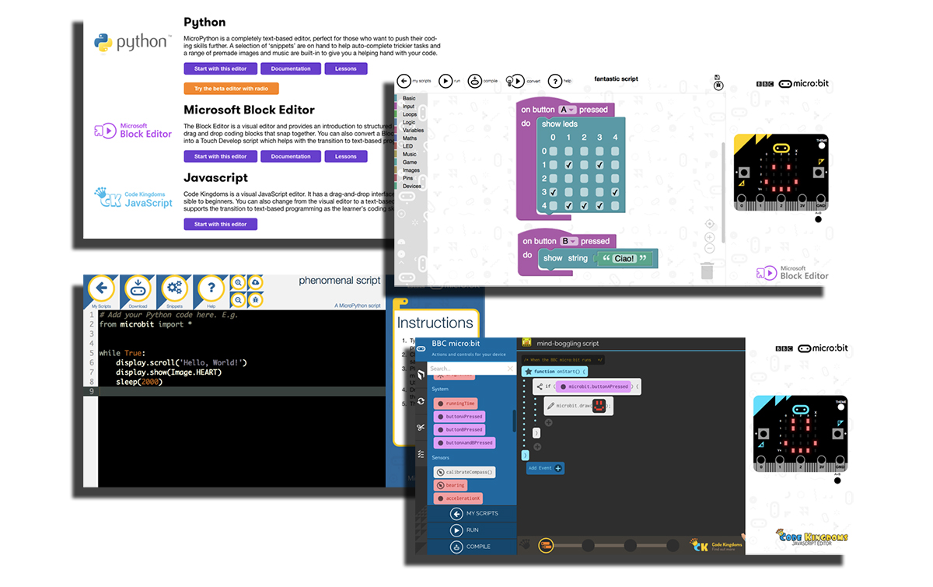Click Block Editor Lessons button
This screenshot has height=587, width=933.
click(x=346, y=156)
